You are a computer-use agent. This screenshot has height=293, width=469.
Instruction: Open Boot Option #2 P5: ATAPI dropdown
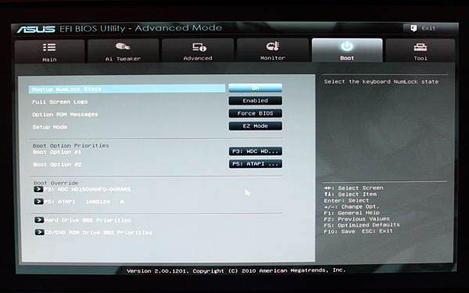coord(255,164)
